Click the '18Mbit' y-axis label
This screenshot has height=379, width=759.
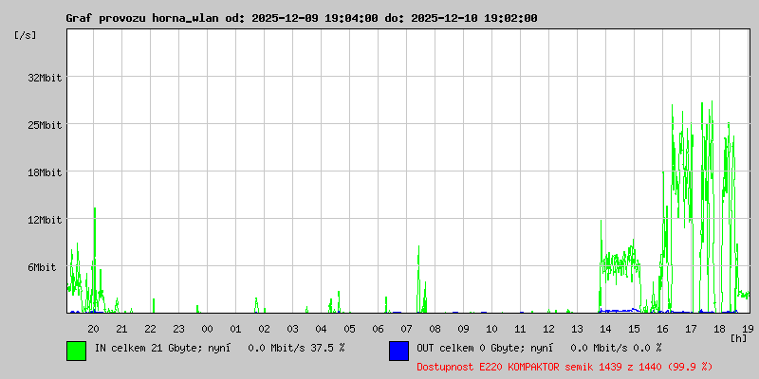pyautogui.click(x=45, y=172)
